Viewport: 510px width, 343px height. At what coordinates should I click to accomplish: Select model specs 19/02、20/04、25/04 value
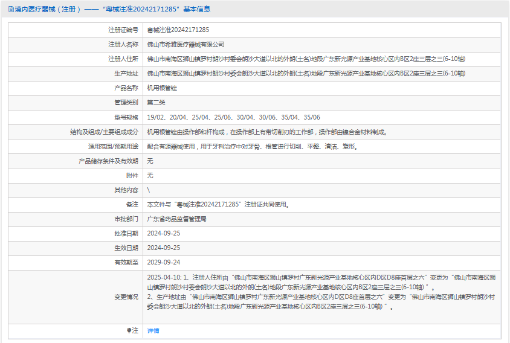pyautogui.click(x=233, y=117)
